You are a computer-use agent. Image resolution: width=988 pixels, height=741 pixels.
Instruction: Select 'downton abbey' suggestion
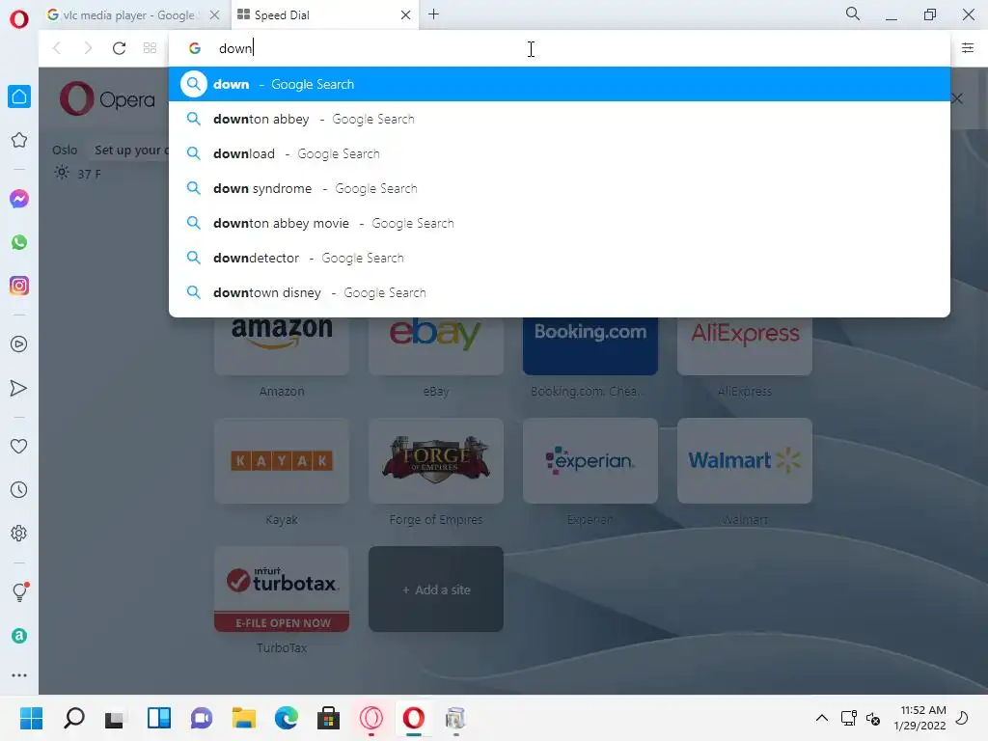[560, 119]
